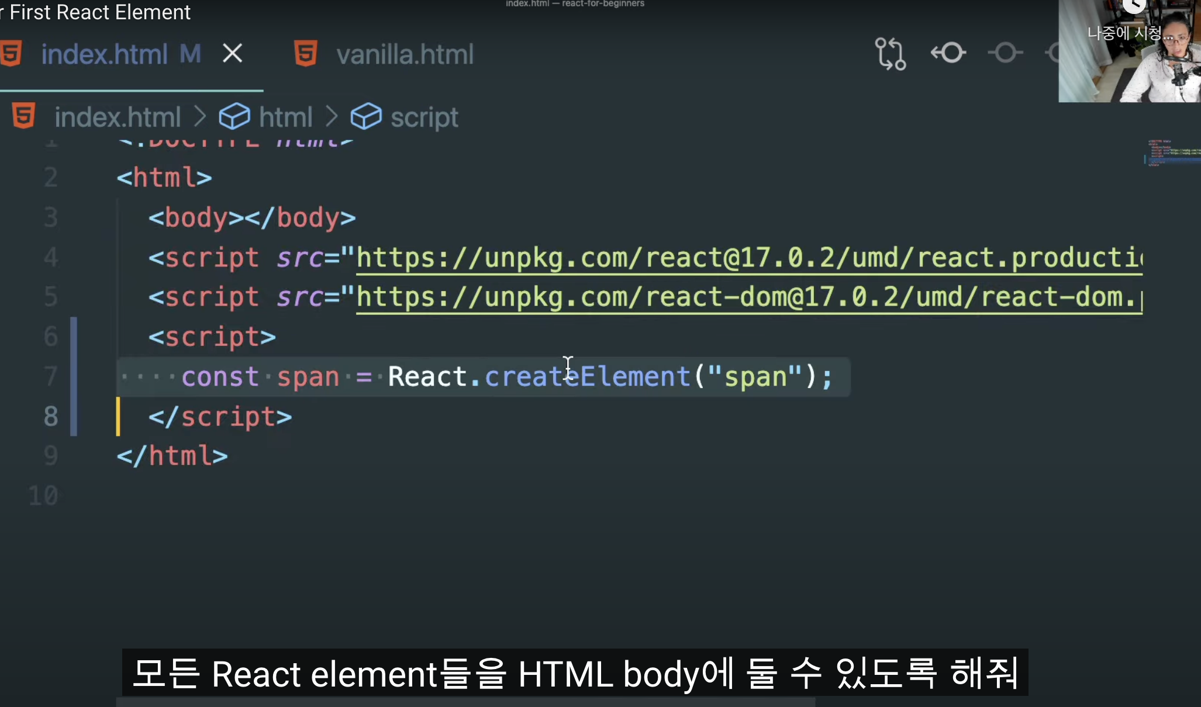Open the unpkg react@17.0.2 URL link
The height and width of the screenshot is (707, 1201).
tap(748, 258)
